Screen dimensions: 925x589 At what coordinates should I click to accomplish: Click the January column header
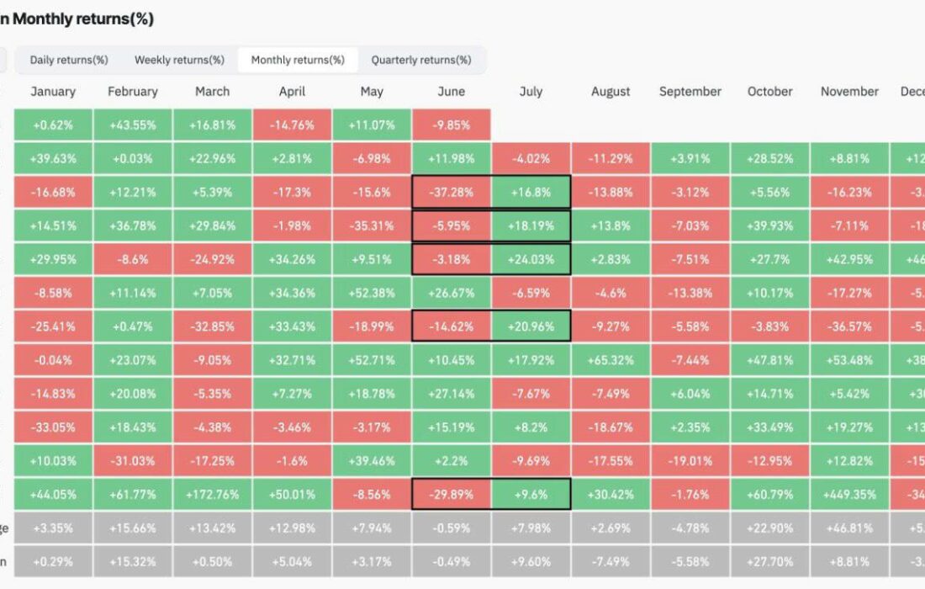point(53,92)
